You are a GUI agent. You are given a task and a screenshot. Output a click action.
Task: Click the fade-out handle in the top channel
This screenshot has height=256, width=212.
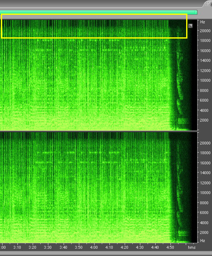(x=190, y=26)
